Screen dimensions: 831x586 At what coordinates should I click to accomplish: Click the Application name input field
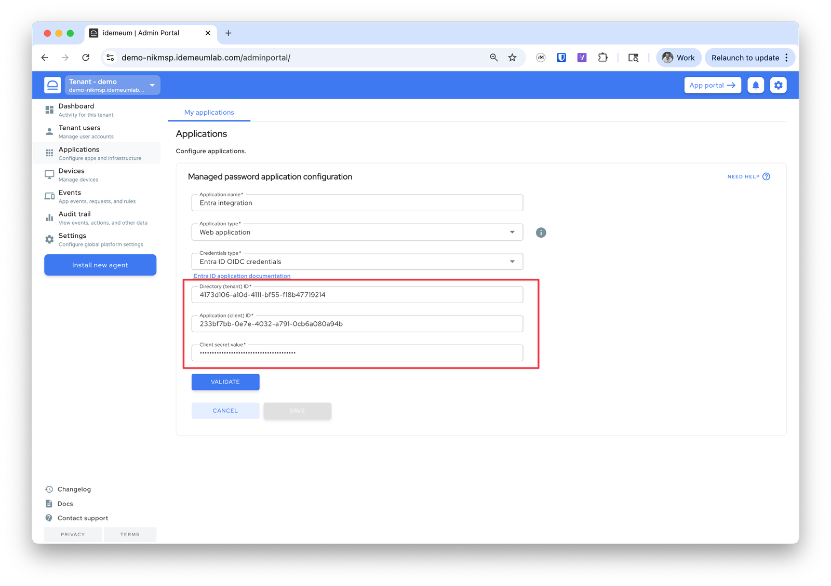pos(357,203)
